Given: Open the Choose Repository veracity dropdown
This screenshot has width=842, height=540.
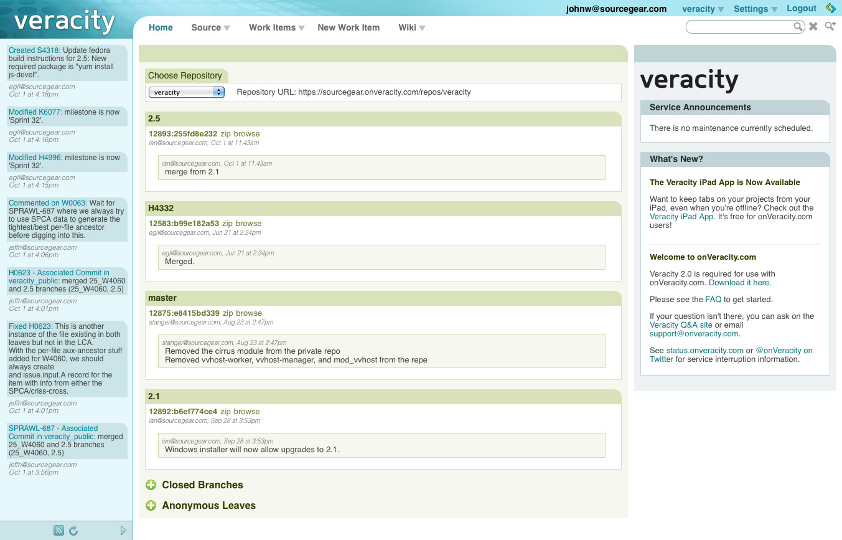Looking at the screenshot, I should [186, 92].
